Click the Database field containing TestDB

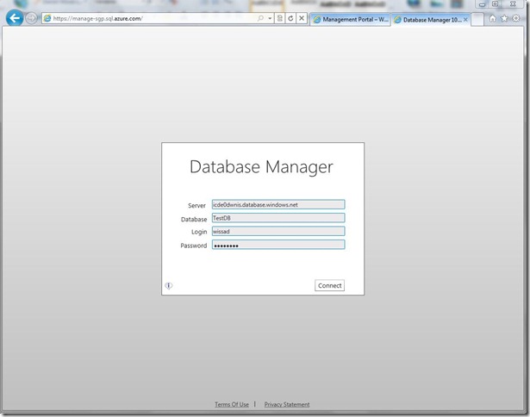(278, 218)
